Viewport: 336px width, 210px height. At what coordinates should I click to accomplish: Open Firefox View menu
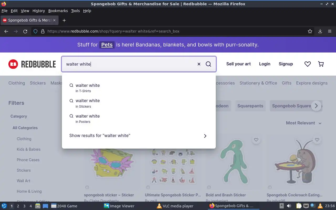click(25, 11)
